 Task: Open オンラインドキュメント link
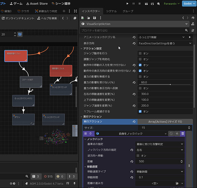click(18, 18)
